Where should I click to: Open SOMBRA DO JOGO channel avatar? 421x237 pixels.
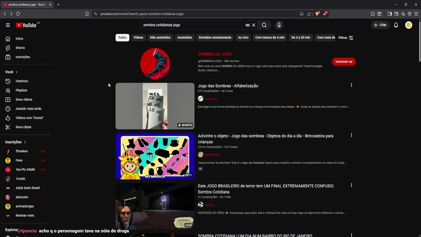[155, 64]
